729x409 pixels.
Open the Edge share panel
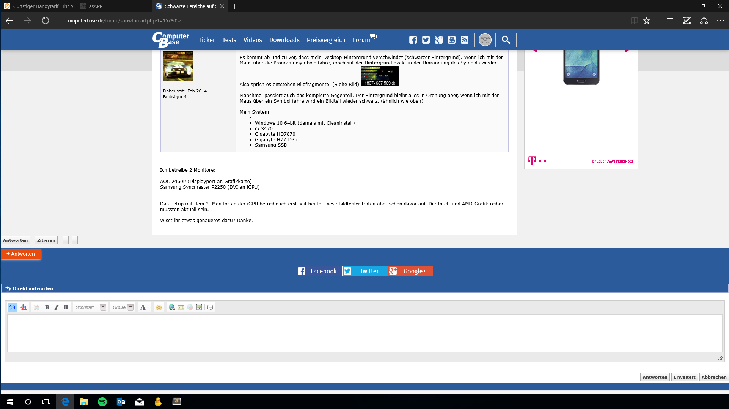(704, 21)
